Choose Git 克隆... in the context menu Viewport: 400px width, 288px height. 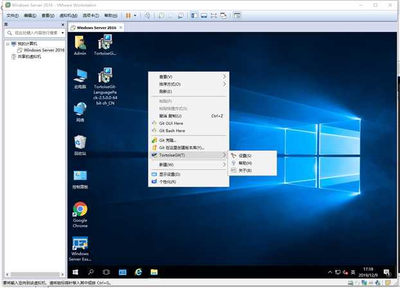tap(189, 140)
